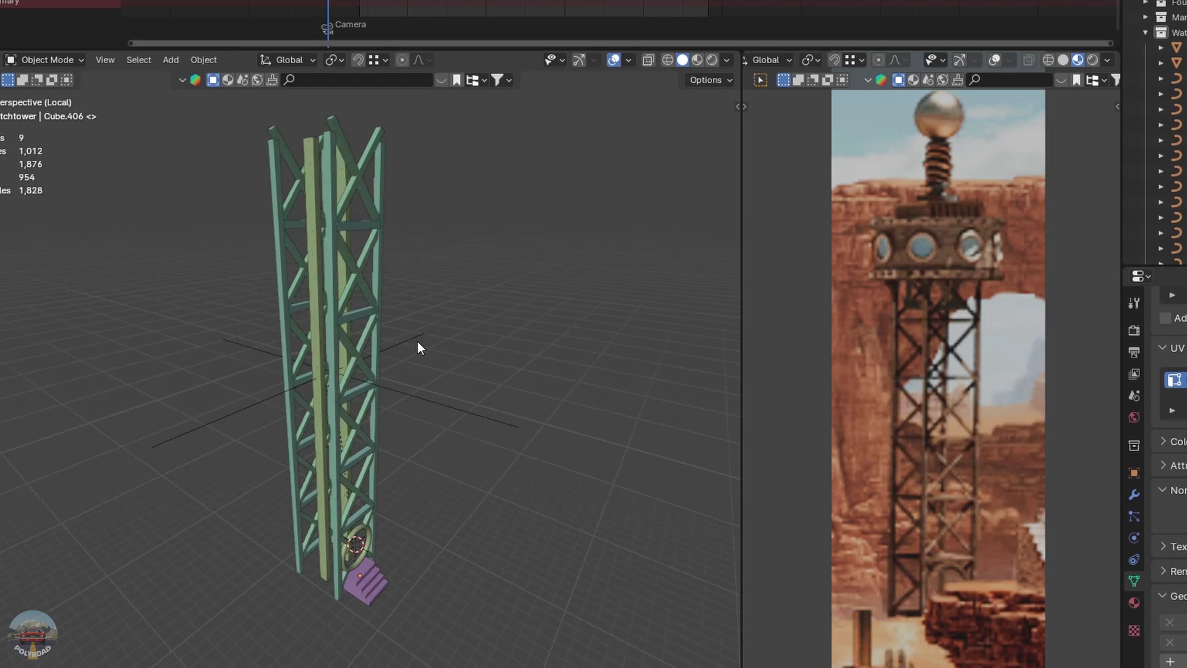Toggle overlays in left viewport
Image resolution: width=1187 pixels, height=668 pixels.
click(613, 60)
